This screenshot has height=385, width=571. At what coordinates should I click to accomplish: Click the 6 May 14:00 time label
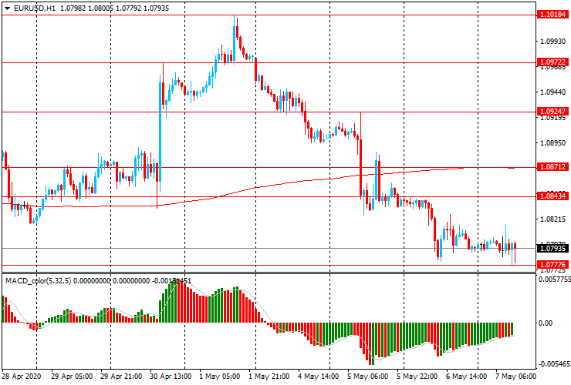point(466,376)
